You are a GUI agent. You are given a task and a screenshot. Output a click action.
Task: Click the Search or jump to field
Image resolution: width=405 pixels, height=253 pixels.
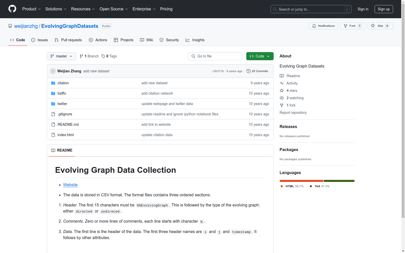[x=311, y=9]
